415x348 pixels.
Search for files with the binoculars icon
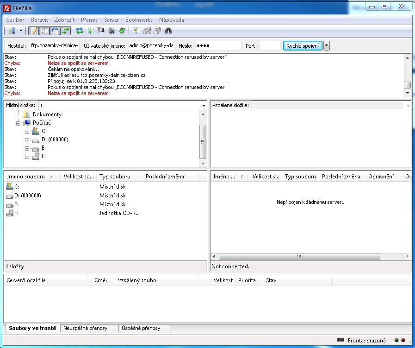168,31
